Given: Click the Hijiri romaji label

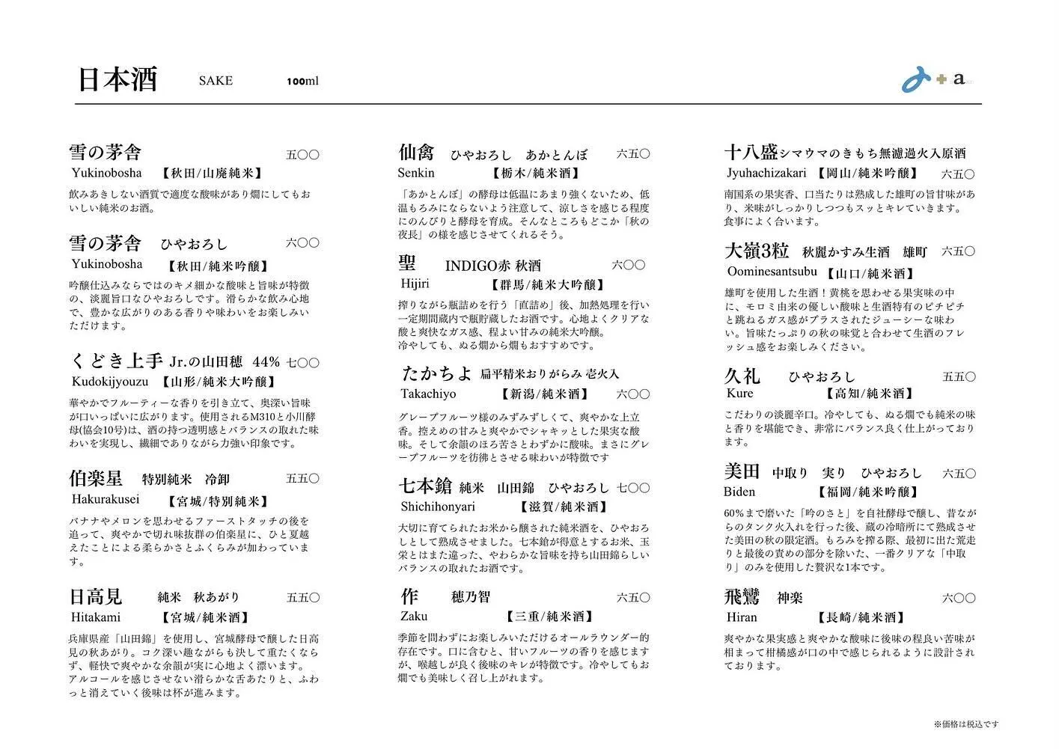Looking at the screenshot, I should pyautogui.click(x=415, y=284).
